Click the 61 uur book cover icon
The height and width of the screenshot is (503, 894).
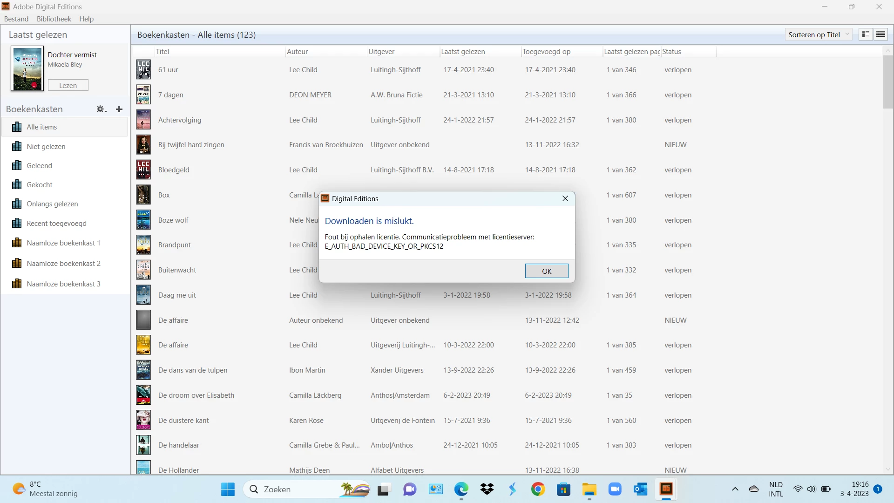pyautogui.click(x=143, y=69)
